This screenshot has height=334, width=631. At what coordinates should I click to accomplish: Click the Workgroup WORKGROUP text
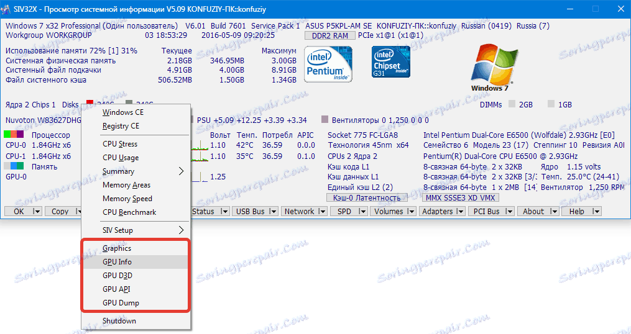[48, 35]
